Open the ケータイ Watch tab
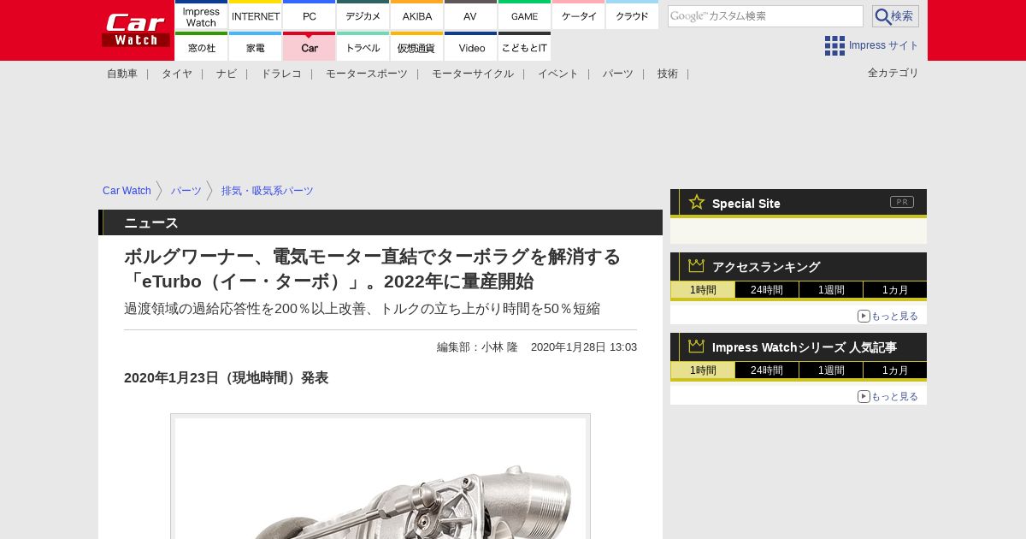Screen dimensions: 1026x539 click(579, 15)
